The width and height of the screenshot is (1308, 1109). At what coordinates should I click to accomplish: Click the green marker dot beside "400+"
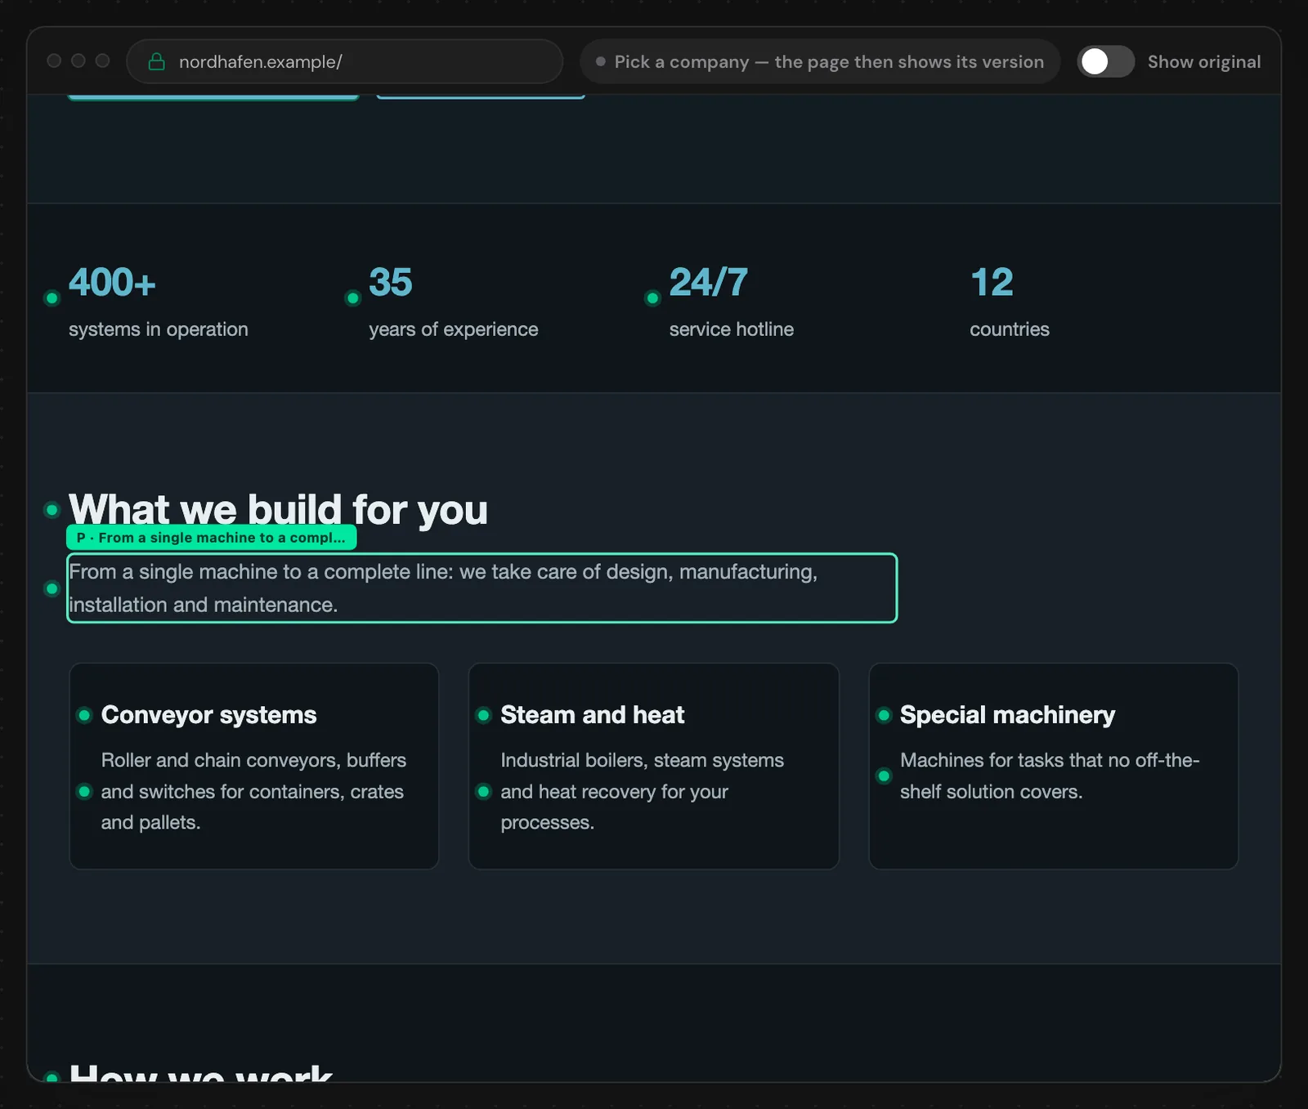[x=52, y=298]
